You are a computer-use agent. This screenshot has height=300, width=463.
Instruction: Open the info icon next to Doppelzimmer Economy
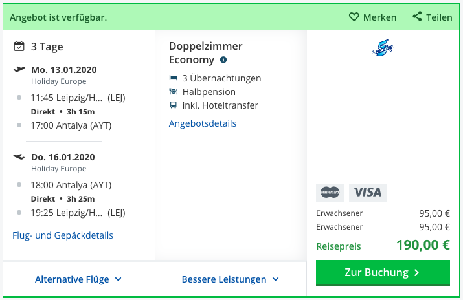pyautogui.click(x=223, y=60)
